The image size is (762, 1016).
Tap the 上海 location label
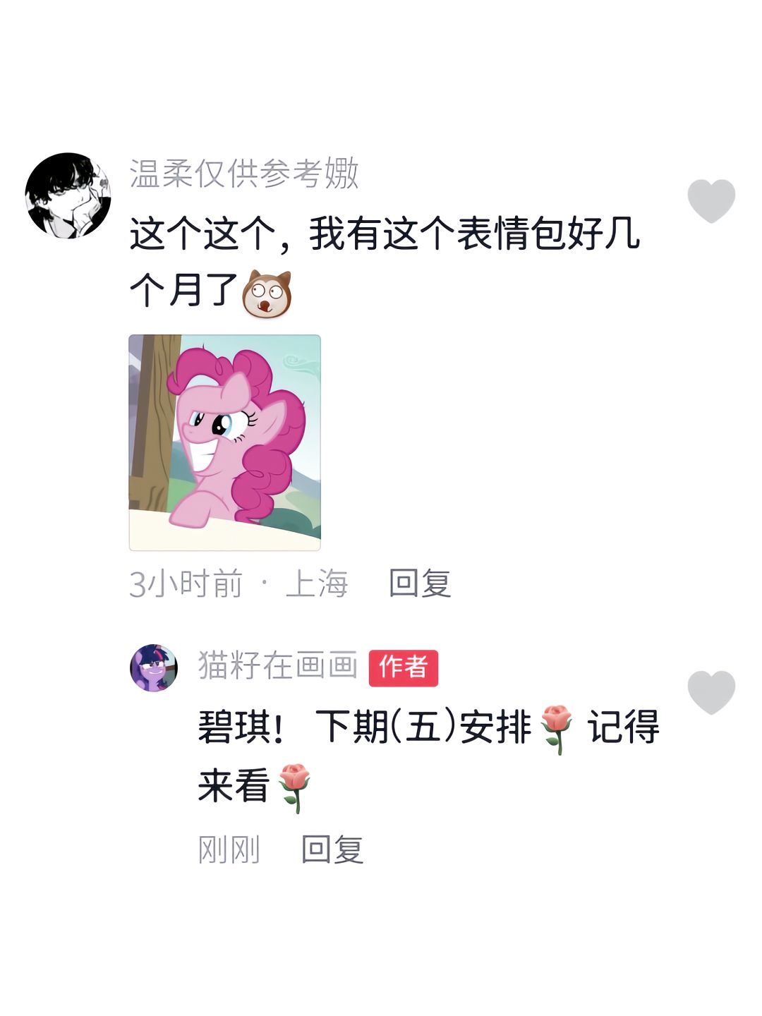(317, 584)
